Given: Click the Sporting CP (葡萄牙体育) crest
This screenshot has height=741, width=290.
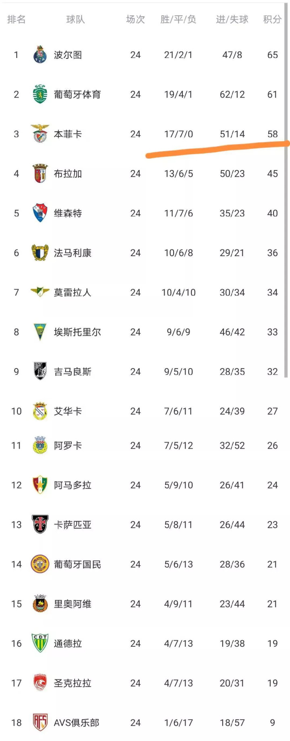Looking at the screenshot, I should click(40, 94).
